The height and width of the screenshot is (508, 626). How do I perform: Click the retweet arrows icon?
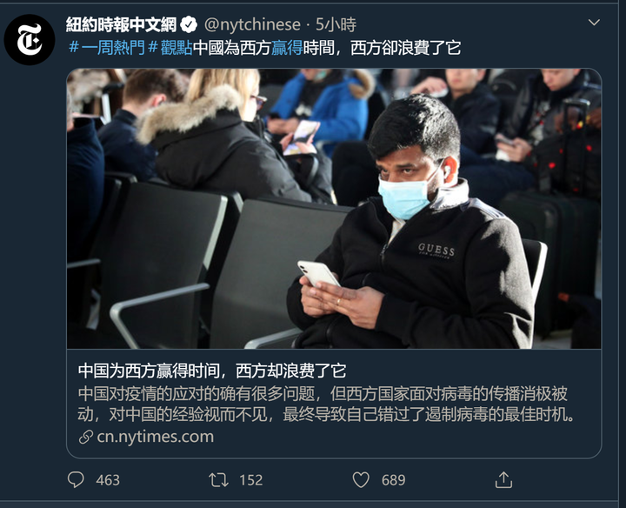(218, 480)
